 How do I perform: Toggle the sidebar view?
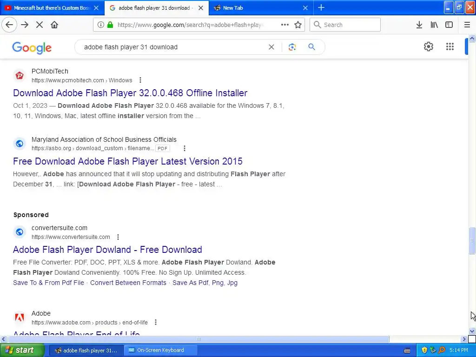pyautogui.click(x=449, y=25)
